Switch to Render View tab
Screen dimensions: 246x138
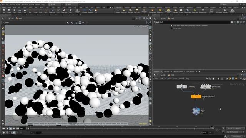coord(30,15)
